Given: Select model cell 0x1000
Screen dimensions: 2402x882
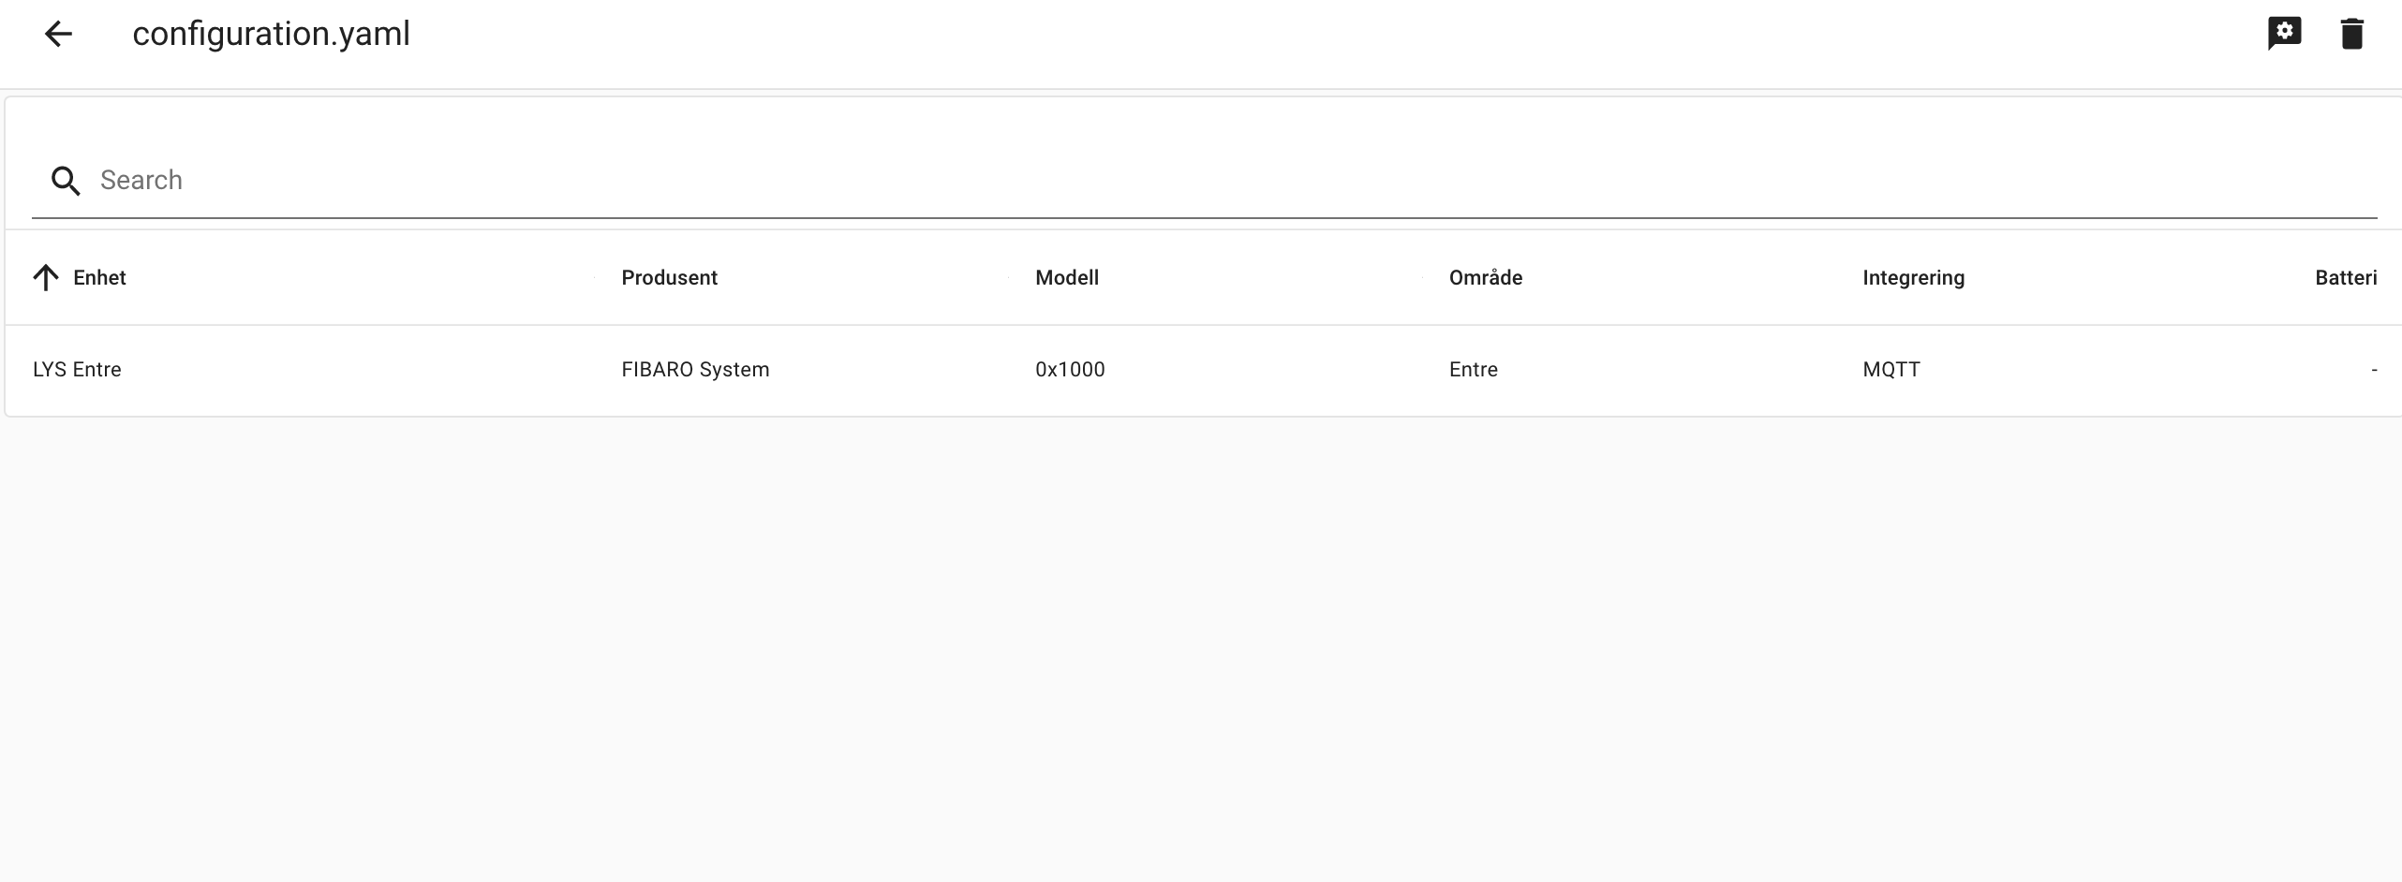Looking at the screenshot, I should coord(1070,370).
